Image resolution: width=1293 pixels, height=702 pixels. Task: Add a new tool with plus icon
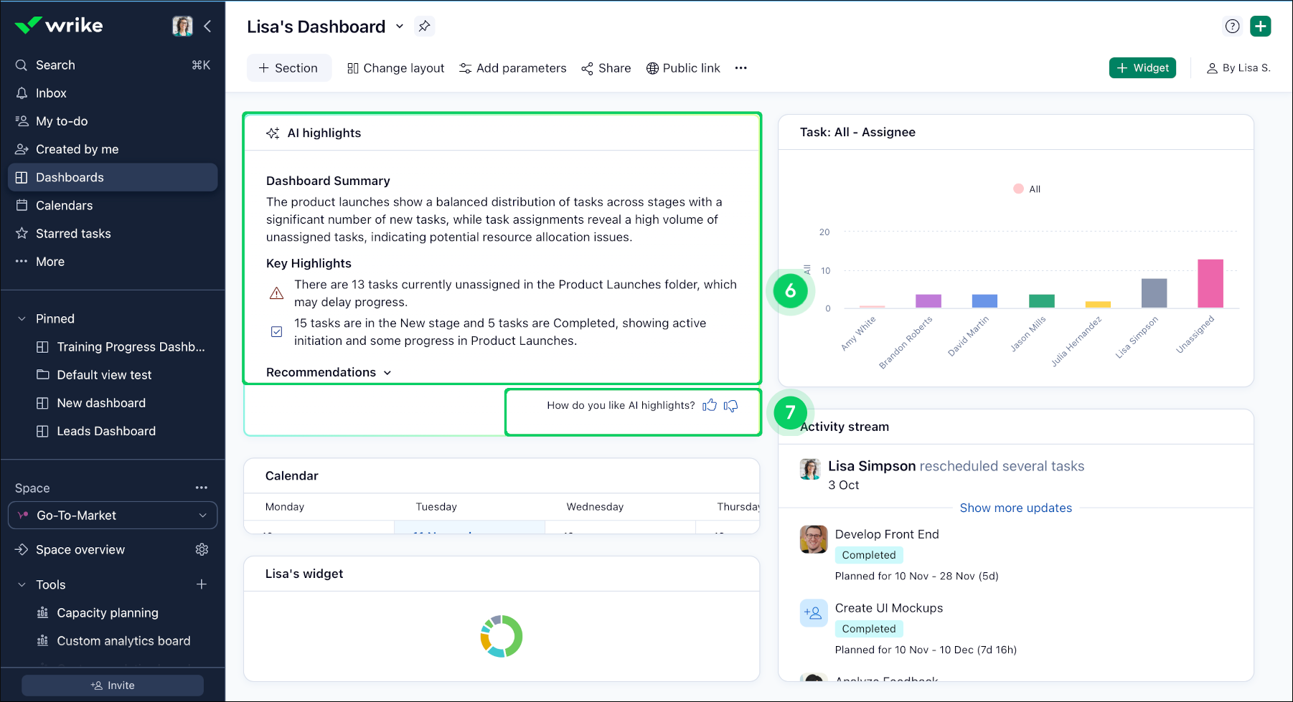click(x=202, y=584)
